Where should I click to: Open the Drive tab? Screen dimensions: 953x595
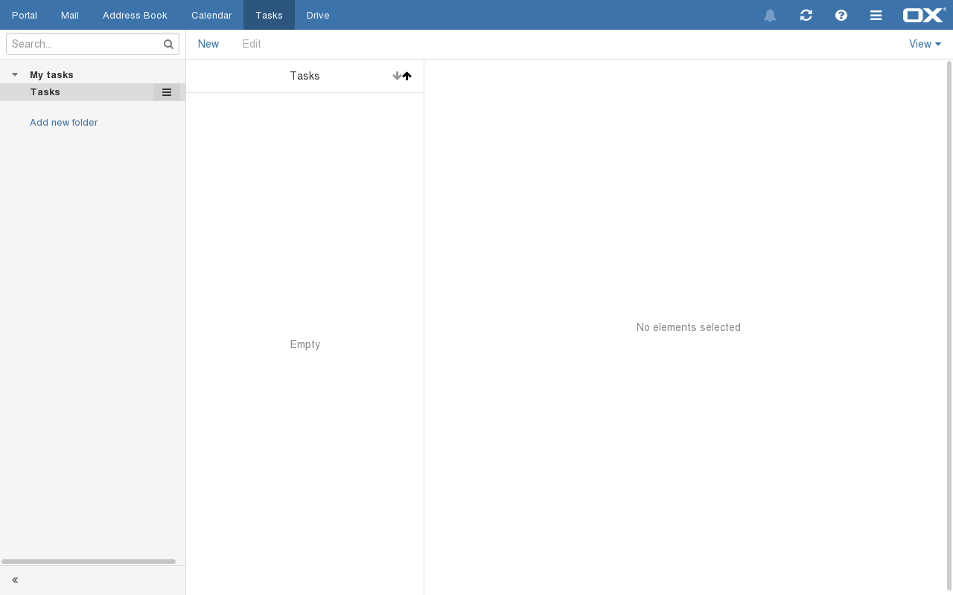point(318,15)
